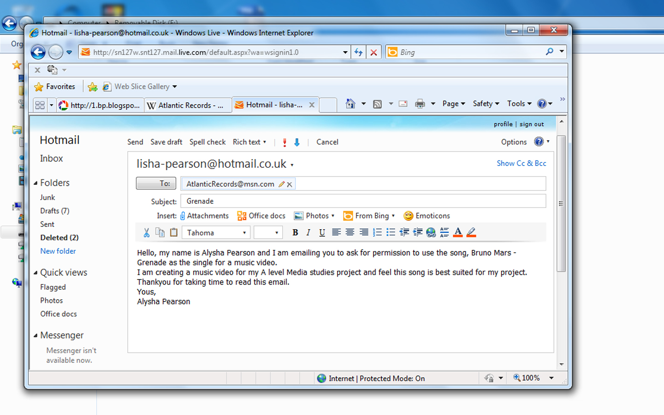This screenshot has width=664, height=415.
Task: Open the Tahoma font dropdown
Action: point(216,233)
